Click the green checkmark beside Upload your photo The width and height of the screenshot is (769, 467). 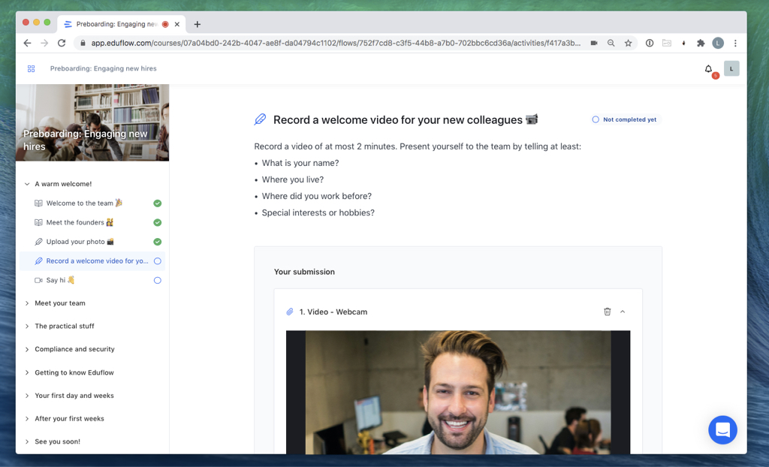coord(158,242)
